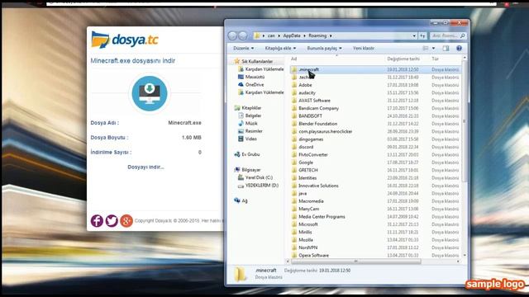Expand the AppData breadcrumb arrow
This screenshot has height=297, width=529.
click(x=305, y=35)
